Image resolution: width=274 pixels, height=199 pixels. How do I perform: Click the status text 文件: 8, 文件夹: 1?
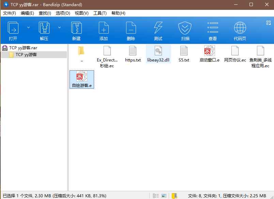click(x=204, y=196)
